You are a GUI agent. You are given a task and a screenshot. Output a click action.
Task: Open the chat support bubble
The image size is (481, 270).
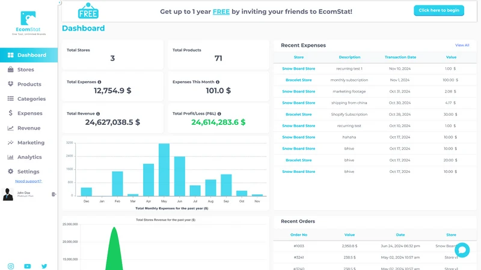tap(462, 250)
